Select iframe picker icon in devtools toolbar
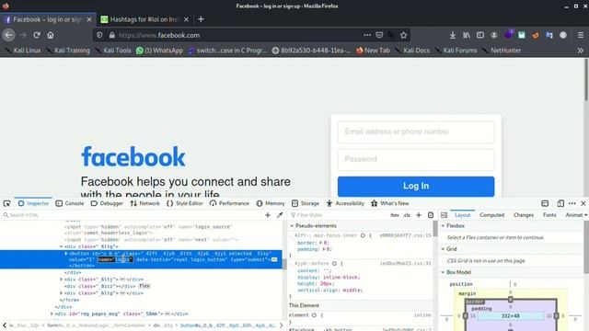This screenshot has width=589, height=331. pyautogui.click(x=545, y=203)
